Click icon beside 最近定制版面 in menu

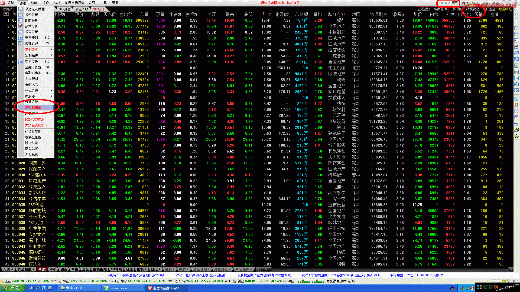[21, 9]
